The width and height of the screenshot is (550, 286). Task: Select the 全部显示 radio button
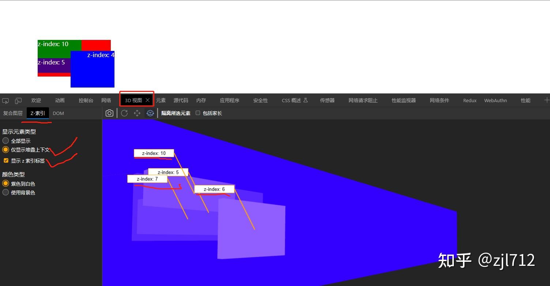pyautogui.click(x=5, y=140)
